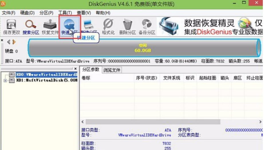Open the 帮助(H) menu
Image resolution: width=264 pixels, height=150 pixels.
tap(103, 13)
